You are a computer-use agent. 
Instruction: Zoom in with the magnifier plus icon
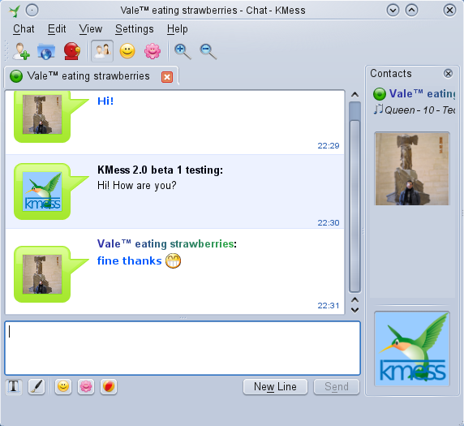coord(183,51)
